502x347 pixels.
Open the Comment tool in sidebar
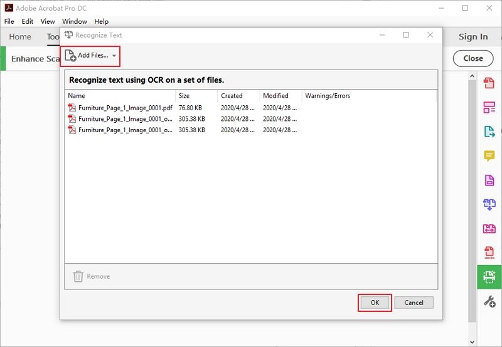point(489,156)
